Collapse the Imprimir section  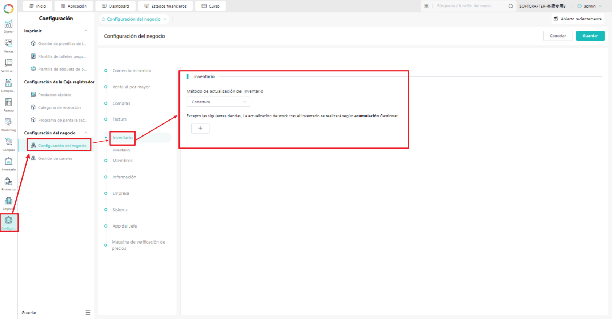pos(86,31)
